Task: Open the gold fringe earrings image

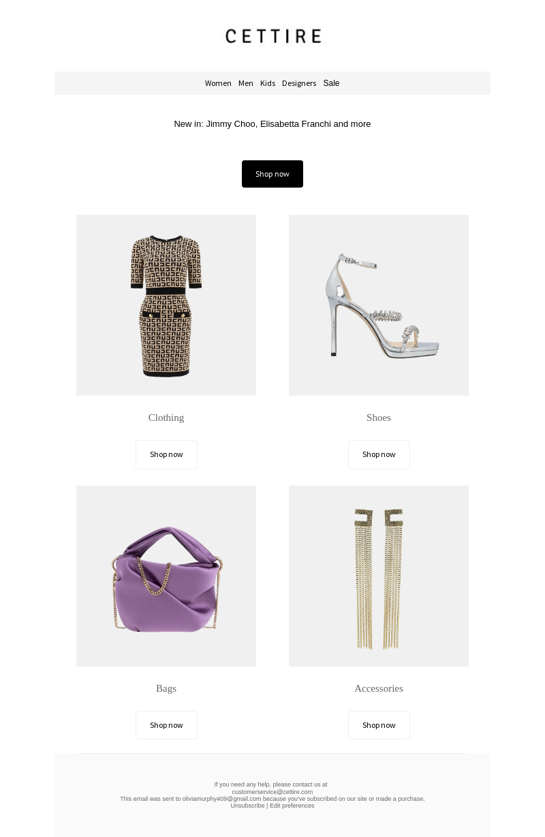Action: 379,576
